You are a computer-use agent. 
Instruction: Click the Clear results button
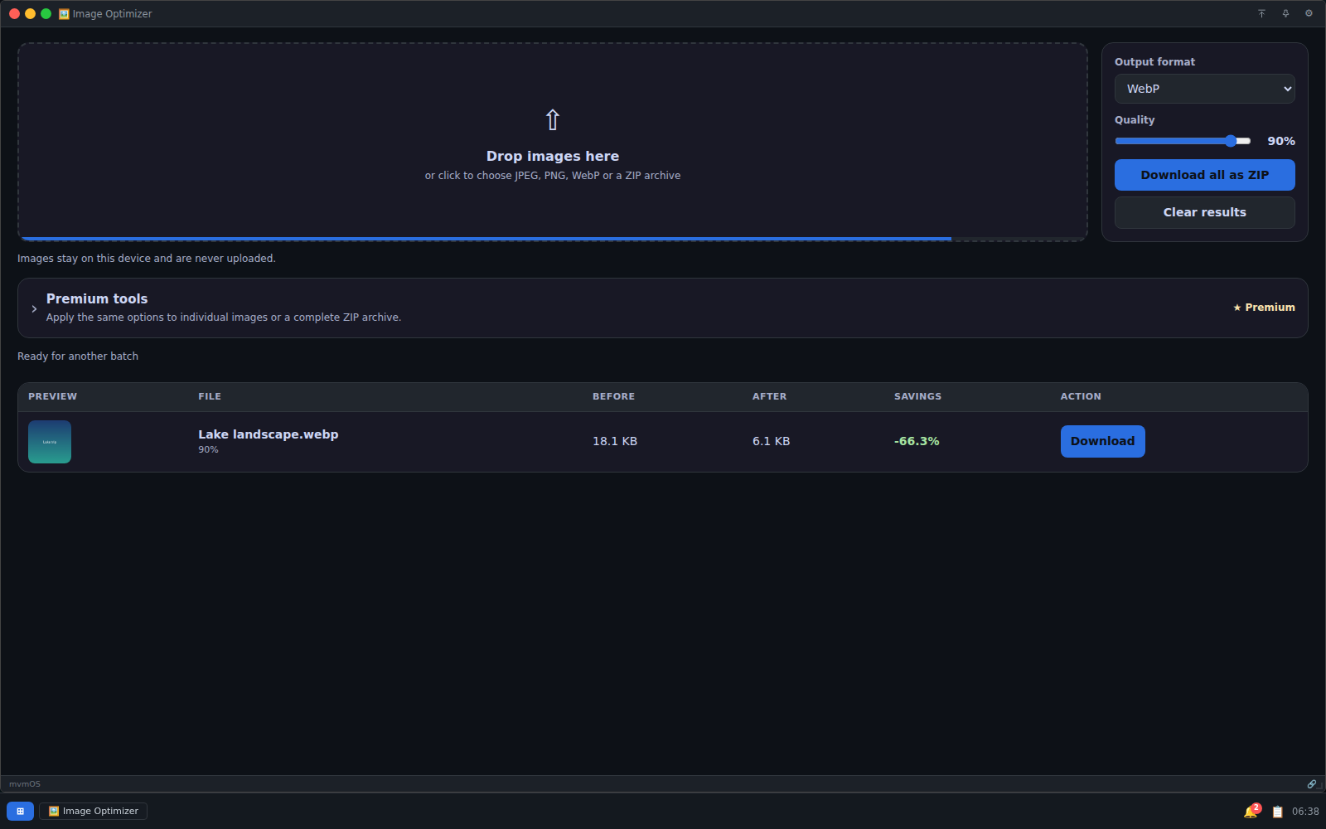(1204, 212)
